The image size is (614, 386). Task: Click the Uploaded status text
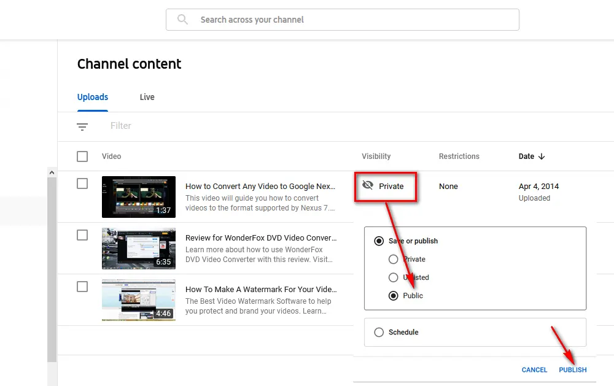[x=534, y=198]
